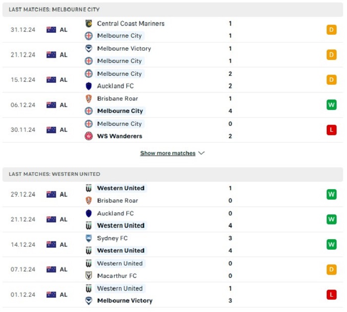Click the Central Coast Mariners team crest

pos(89,23)
